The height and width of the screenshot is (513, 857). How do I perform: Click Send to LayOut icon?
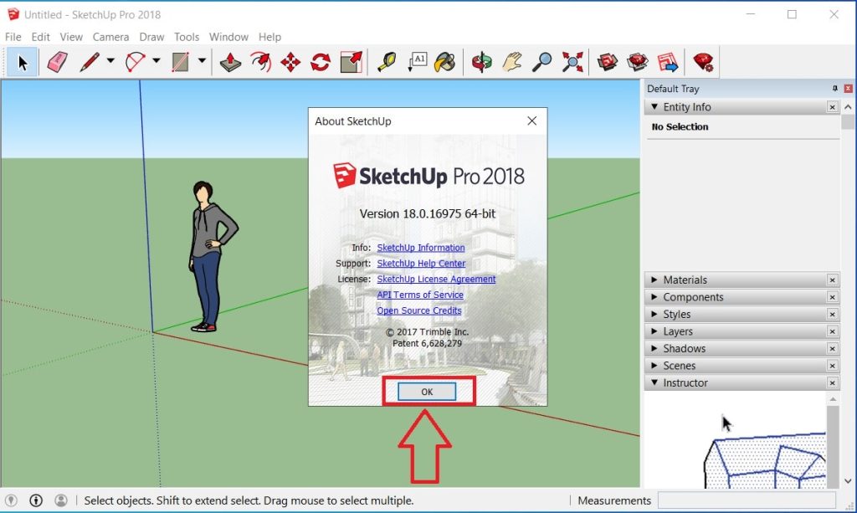[667, 62]
